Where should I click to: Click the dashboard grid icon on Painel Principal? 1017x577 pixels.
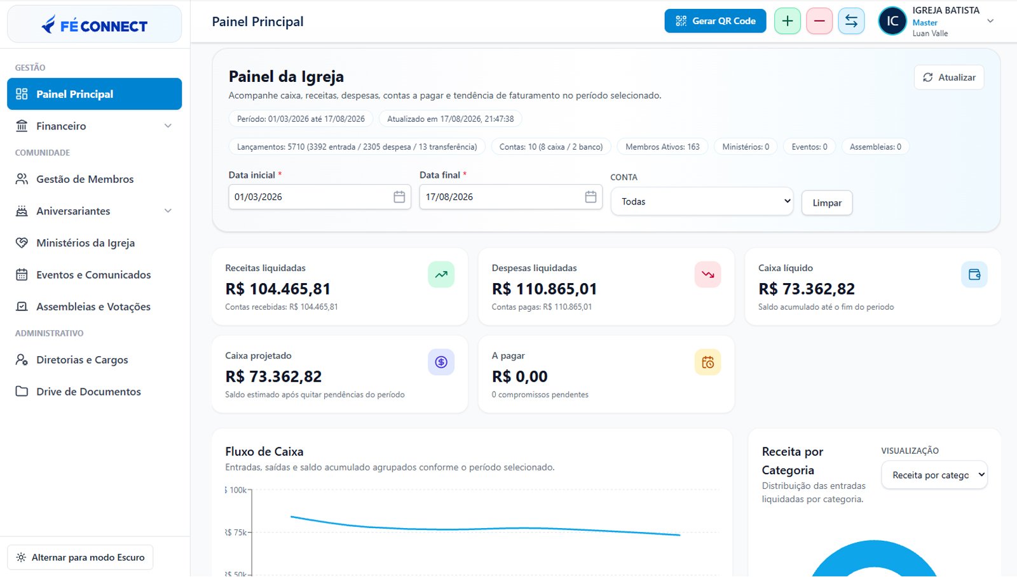(22, 94)
